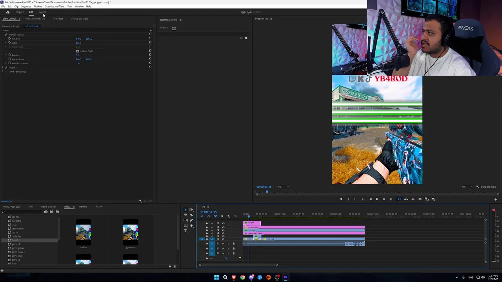
Task: Toggle the Uniform Scale checkbox
Action: tap(77, 51)
